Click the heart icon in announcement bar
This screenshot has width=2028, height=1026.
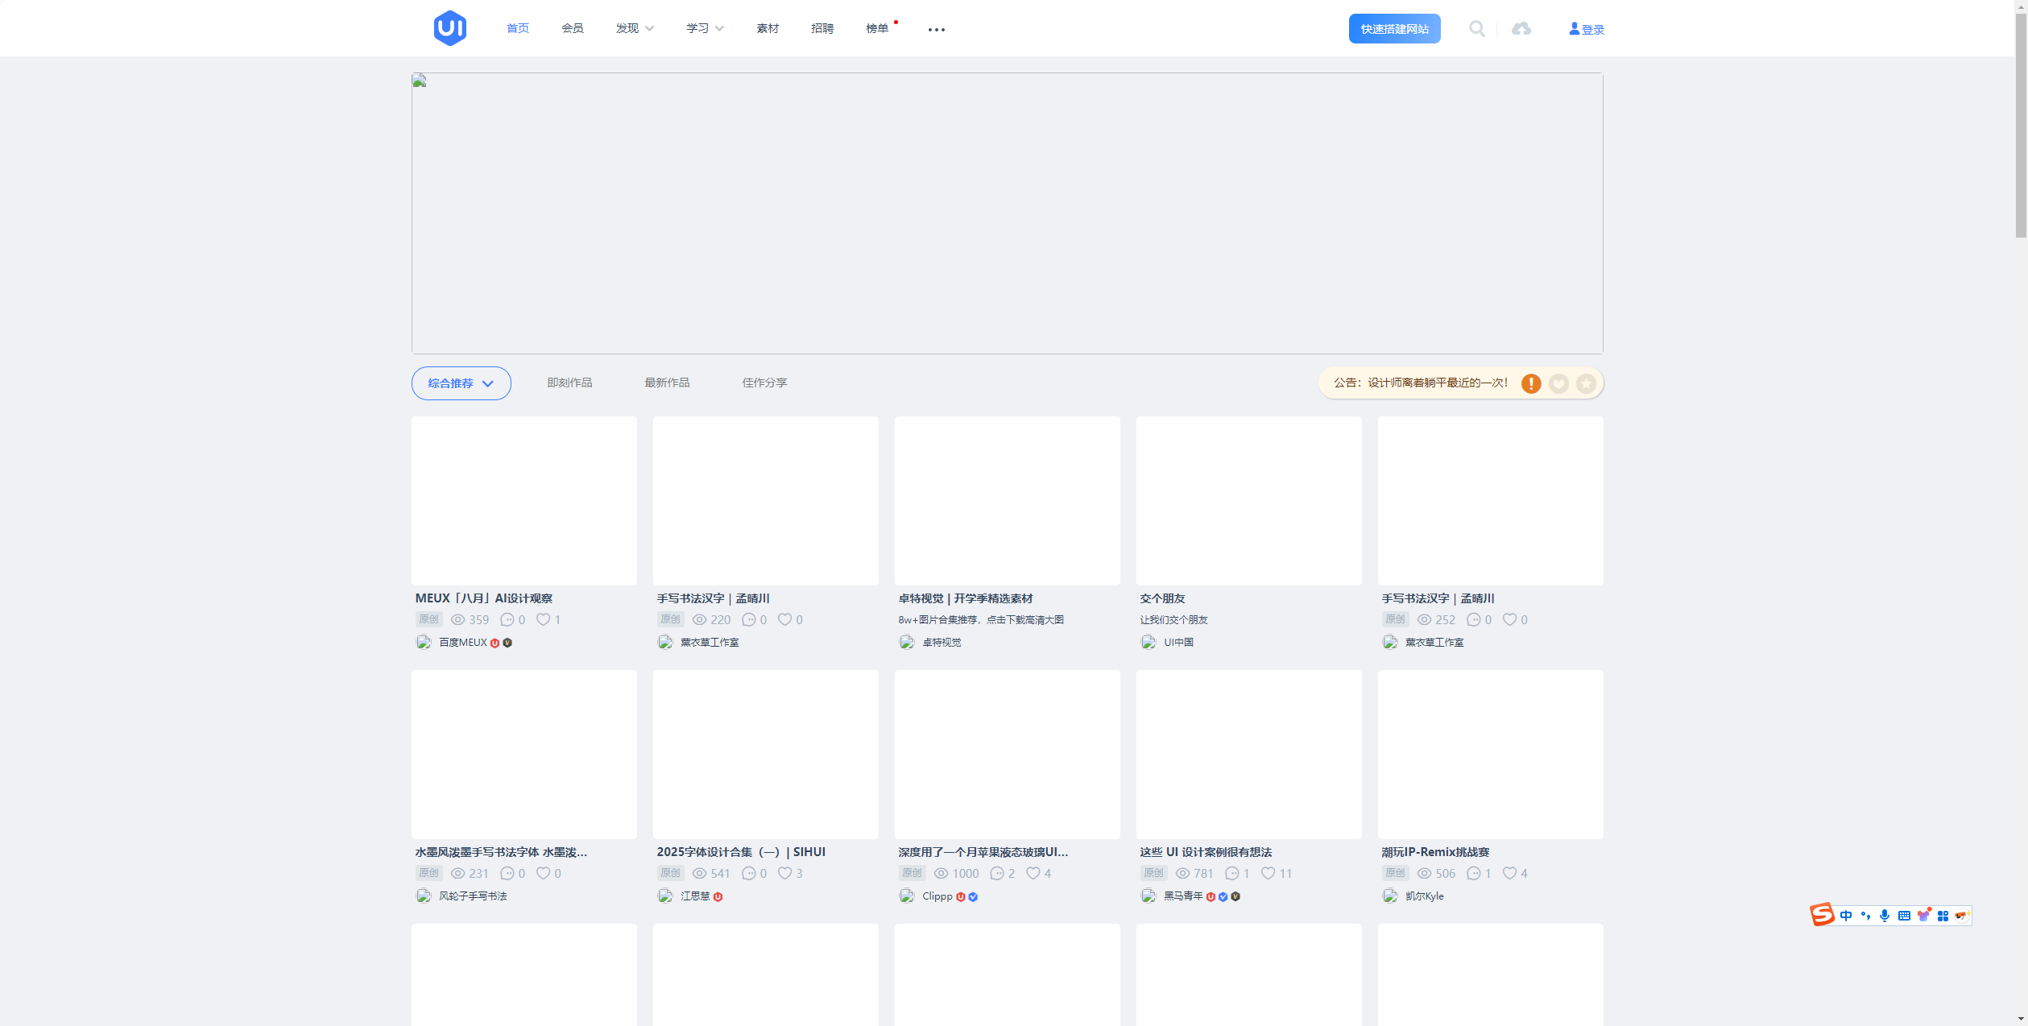click(x=1558, y=383)
